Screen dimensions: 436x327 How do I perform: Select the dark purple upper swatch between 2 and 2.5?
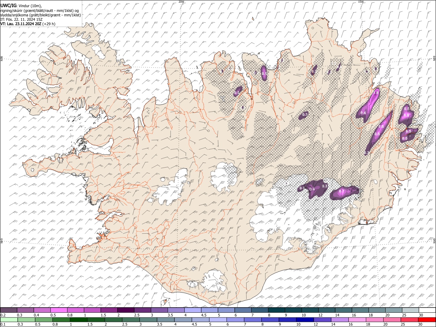[126, 310]
